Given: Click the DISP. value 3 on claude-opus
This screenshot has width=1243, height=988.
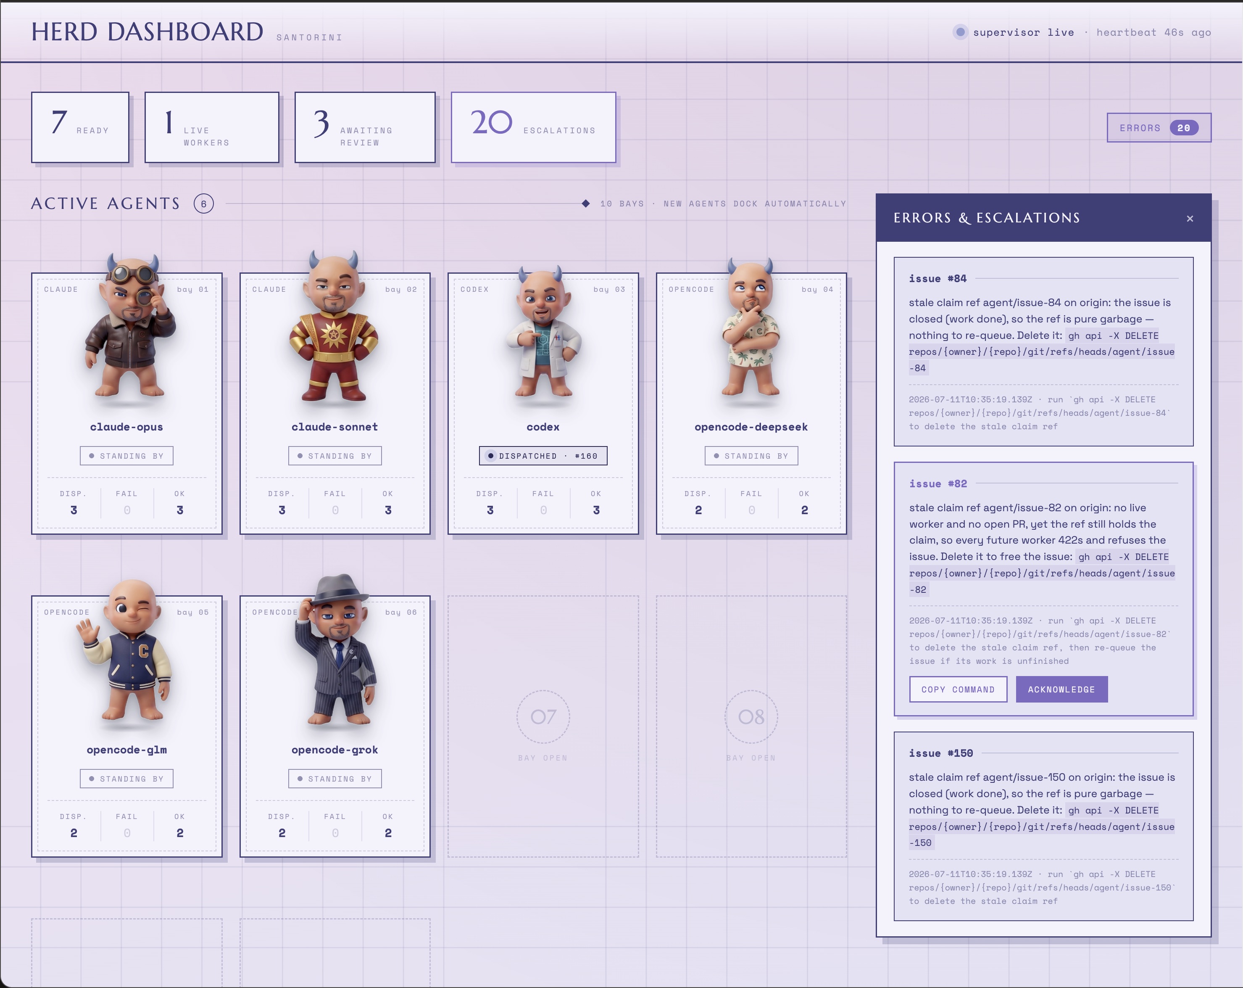Looking at the screenshot, I should click(x=74, y=510).
